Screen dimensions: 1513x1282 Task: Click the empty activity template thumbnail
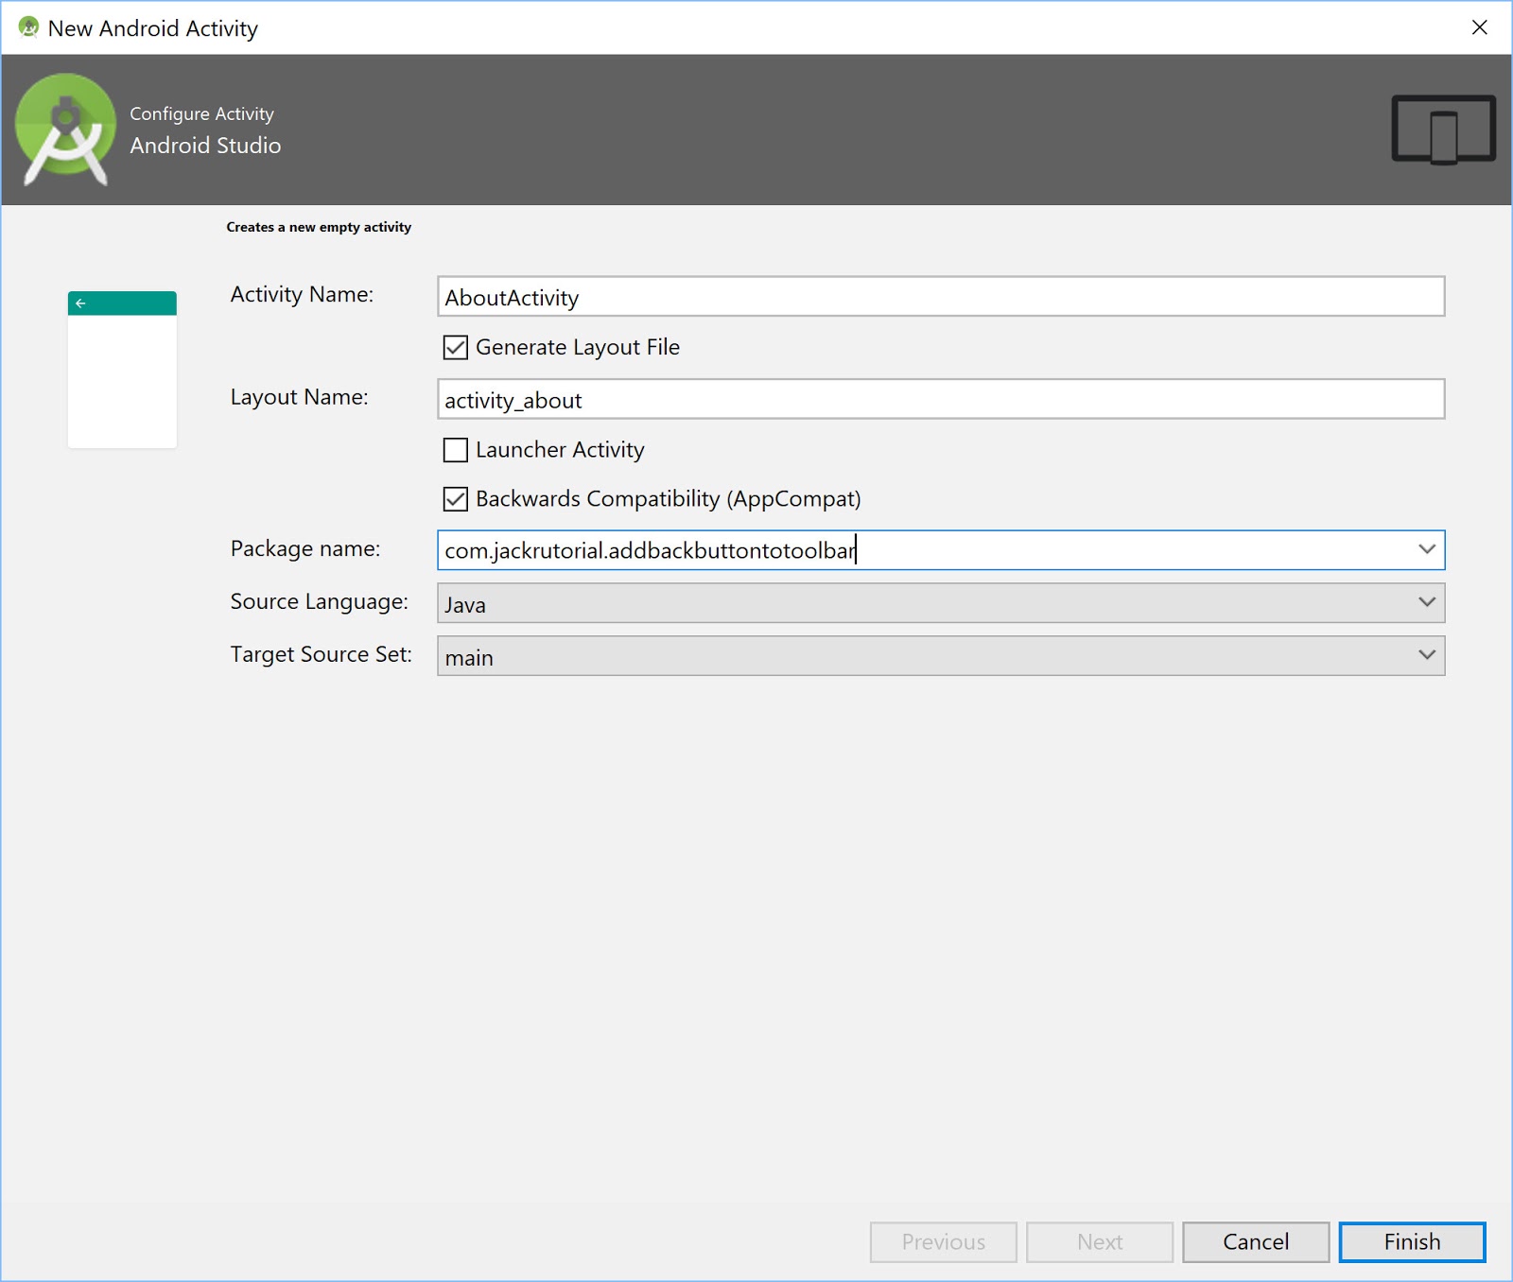122,370
